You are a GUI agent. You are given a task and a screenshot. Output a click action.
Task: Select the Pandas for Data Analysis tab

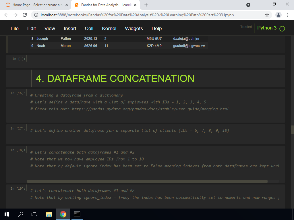pos(105,5)
